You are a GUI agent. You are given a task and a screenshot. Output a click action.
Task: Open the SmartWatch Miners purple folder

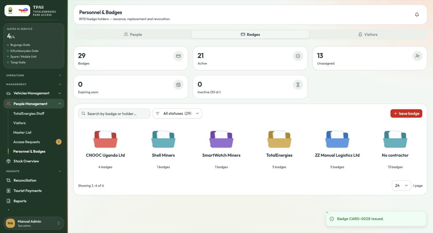pyautogui.click(x=221, y=139)
